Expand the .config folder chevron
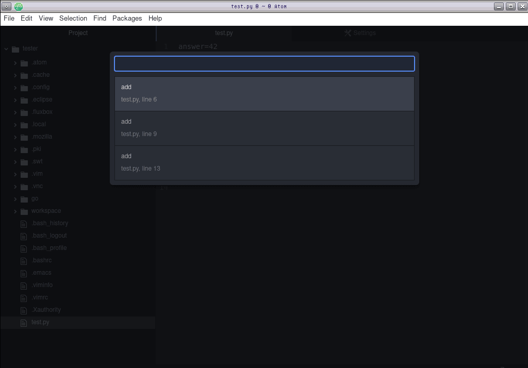Screen dimensions: 528x368 pyautogui.click(x=15, y=88)
